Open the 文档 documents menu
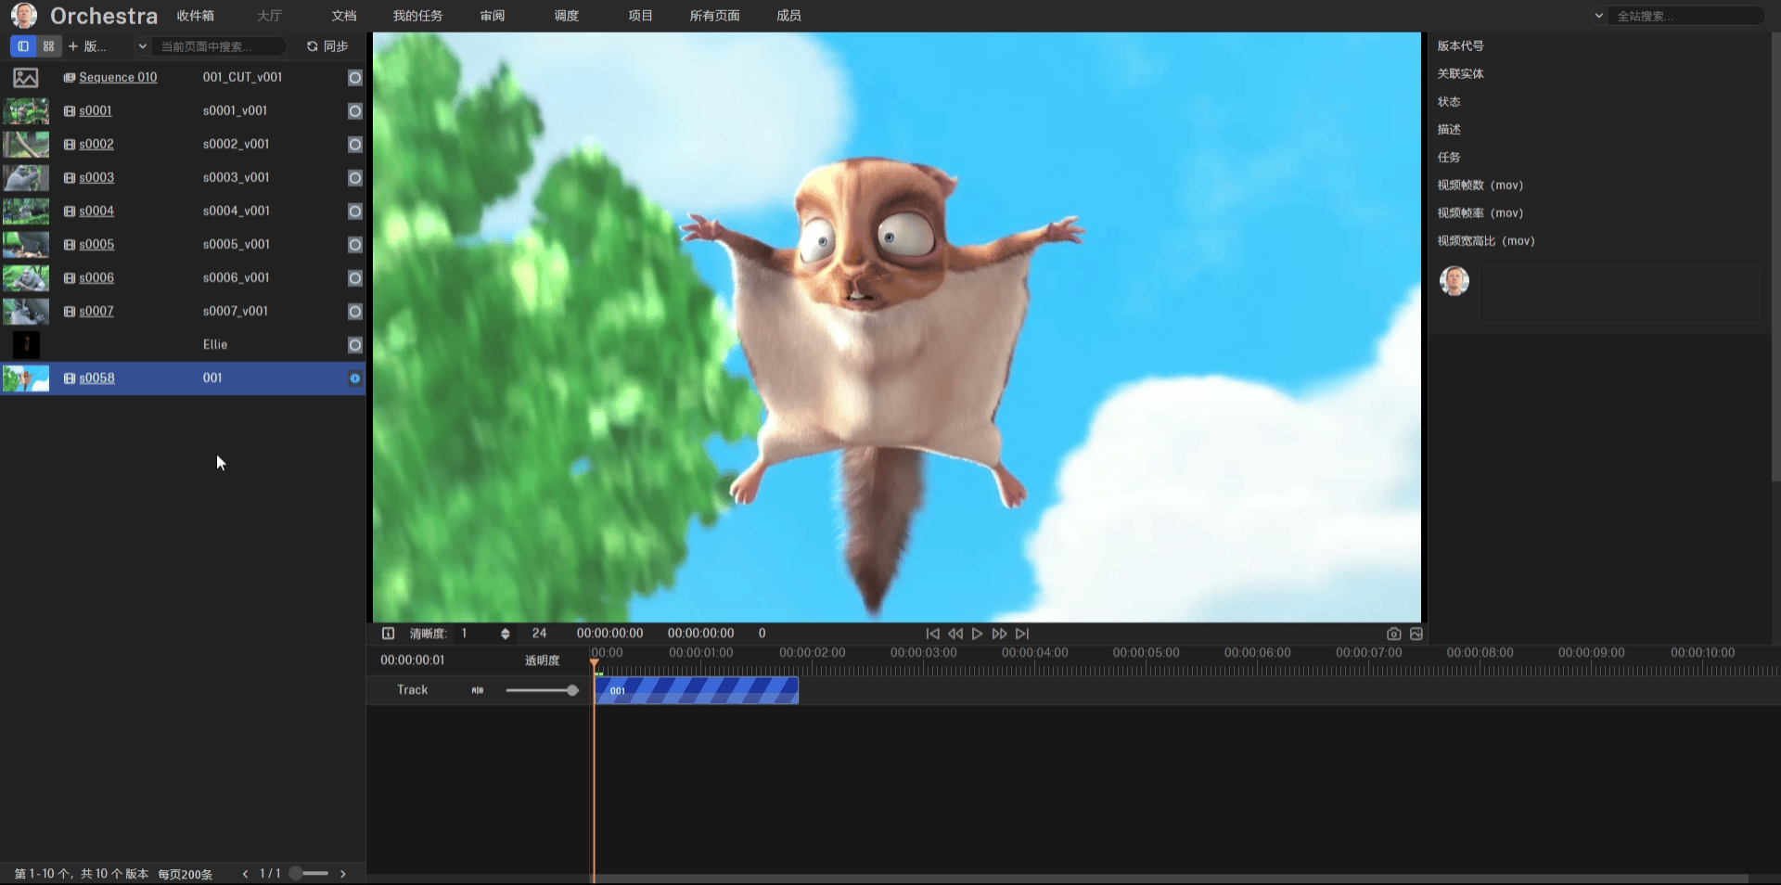This screenshot has width=1781, height=885. tap(344, 16)
